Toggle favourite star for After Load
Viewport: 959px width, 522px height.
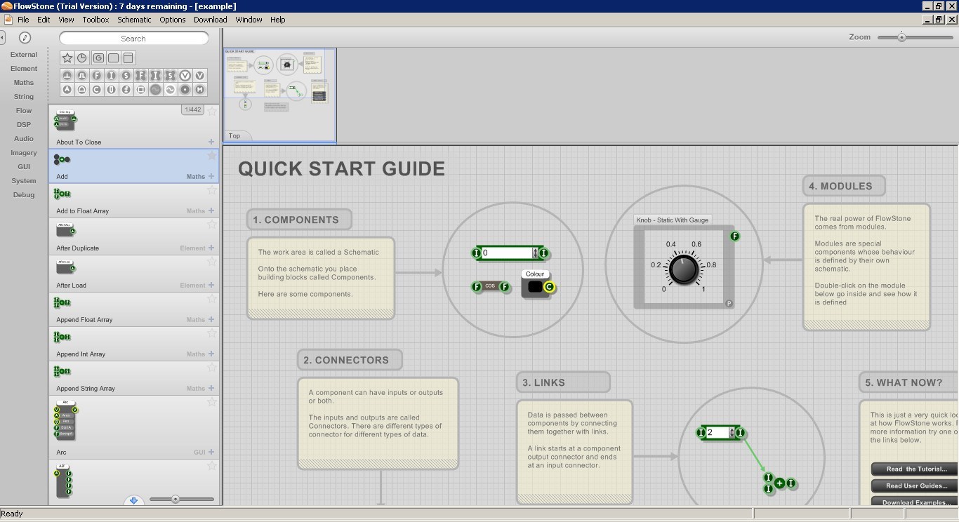pyautogui.click(x=212, y=262)
